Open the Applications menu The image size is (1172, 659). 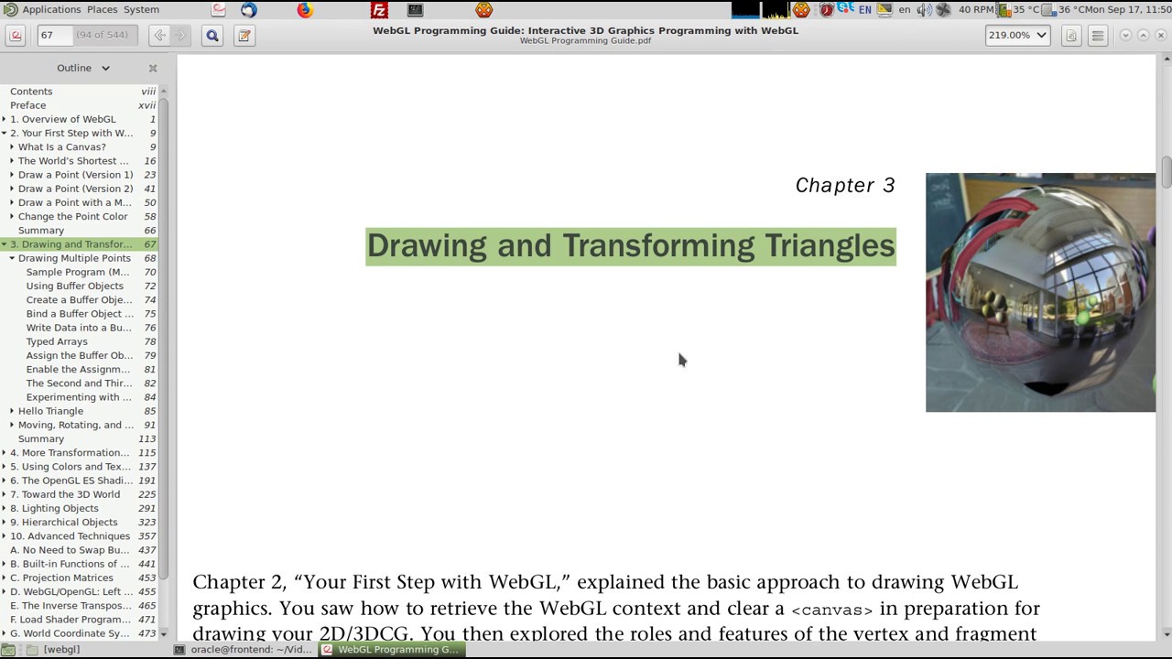51,9
